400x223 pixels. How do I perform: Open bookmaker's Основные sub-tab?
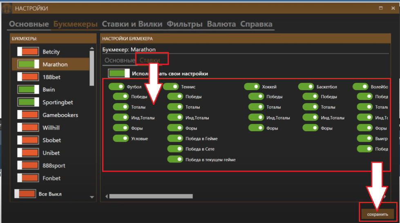click(x=120, y=60)
